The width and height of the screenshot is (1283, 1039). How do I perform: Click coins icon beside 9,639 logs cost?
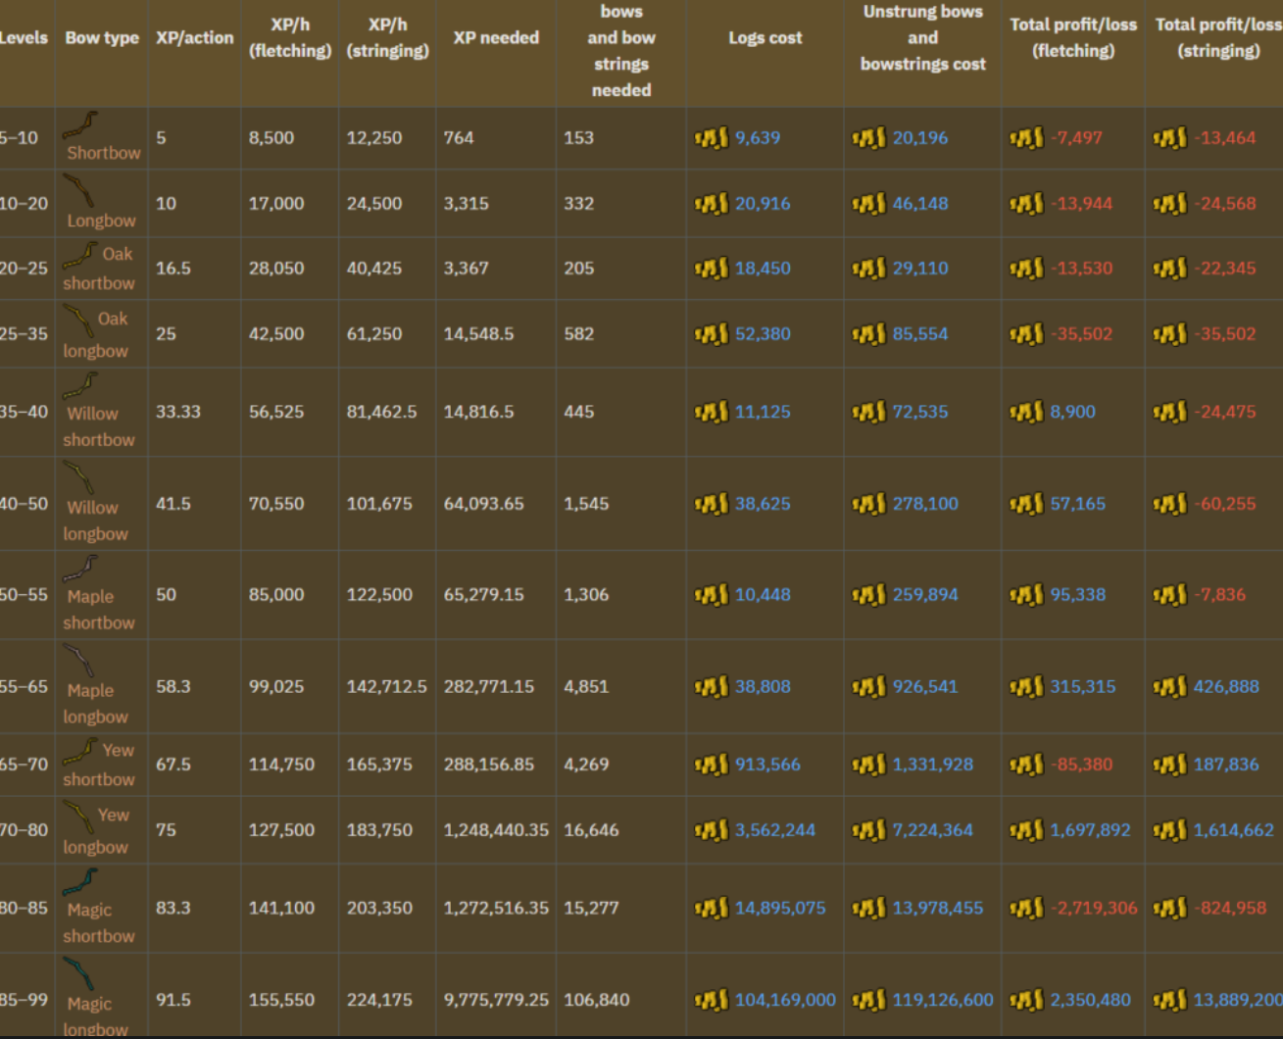coord(712,138)
